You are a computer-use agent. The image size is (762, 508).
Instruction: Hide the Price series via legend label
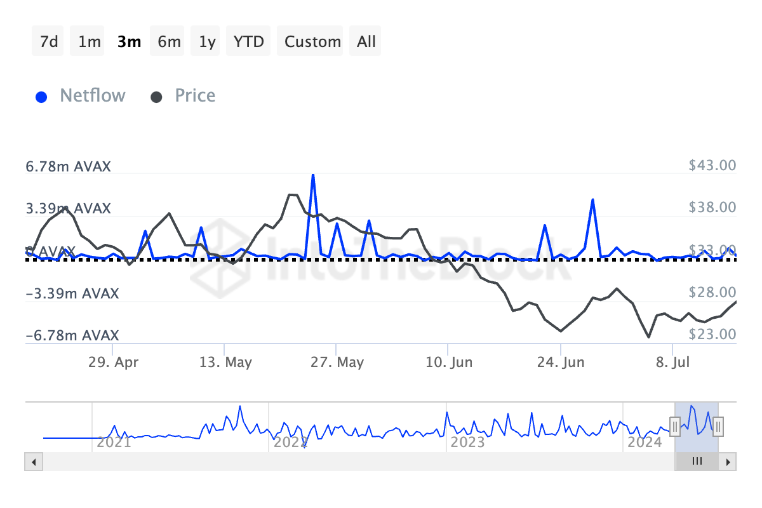[x=195, y=96]
